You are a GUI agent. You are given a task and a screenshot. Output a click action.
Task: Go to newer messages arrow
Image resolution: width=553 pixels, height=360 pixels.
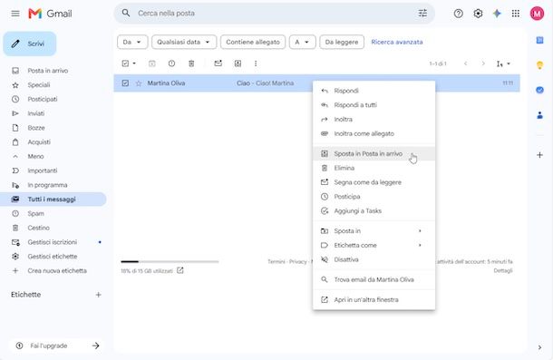click(x=466, y=63)
